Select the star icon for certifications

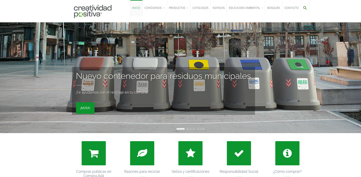click(190, 153)
